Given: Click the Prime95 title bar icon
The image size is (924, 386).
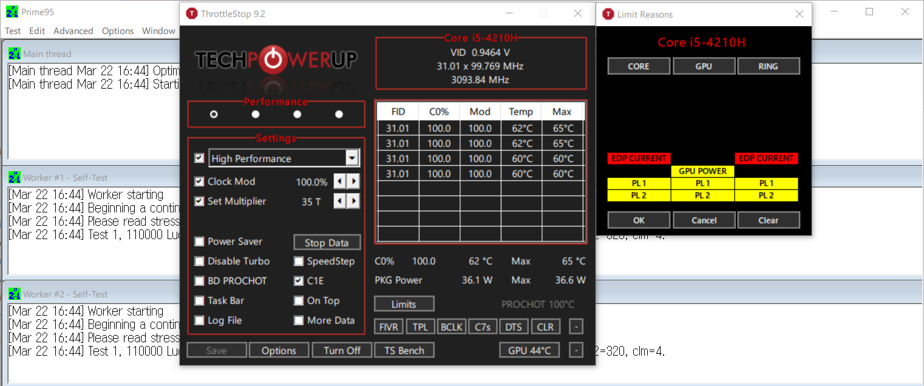Looking at the screenshot, I should (x=11, y=12).
